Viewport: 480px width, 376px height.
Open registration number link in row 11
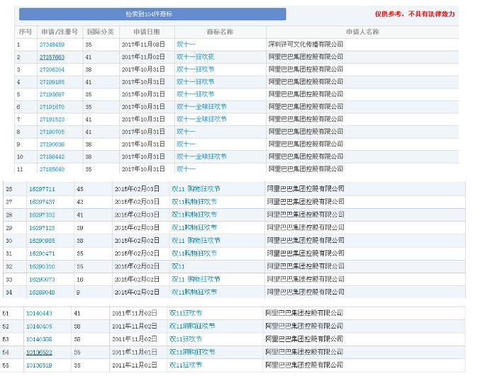[52, 169]
